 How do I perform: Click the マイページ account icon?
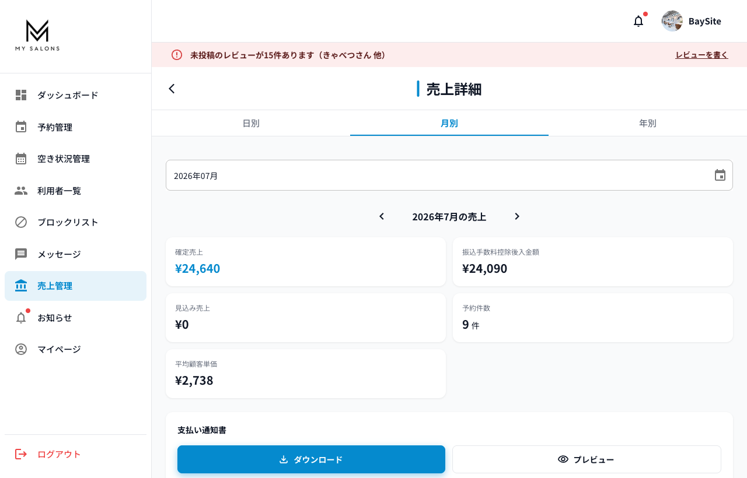pyautogui.click(x=21, y=349)
